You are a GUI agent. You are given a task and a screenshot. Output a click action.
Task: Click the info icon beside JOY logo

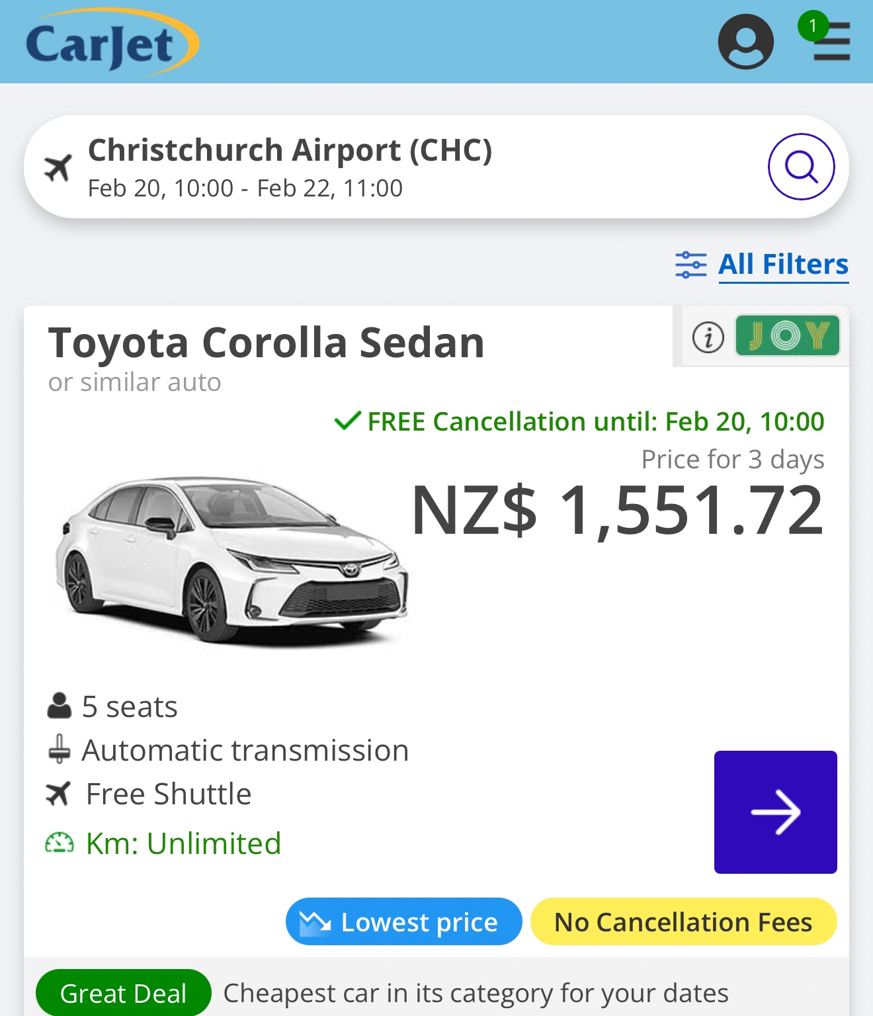(x=708, y=337)
